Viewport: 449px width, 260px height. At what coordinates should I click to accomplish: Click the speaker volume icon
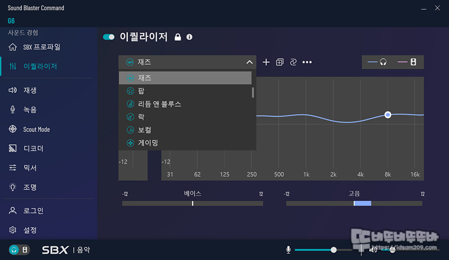pyautogui.click(x=373, y=250)
